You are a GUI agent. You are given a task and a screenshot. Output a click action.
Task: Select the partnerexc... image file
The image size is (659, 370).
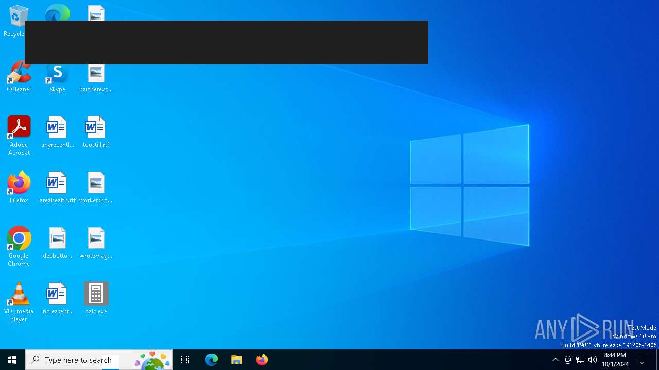pos(96,78)
